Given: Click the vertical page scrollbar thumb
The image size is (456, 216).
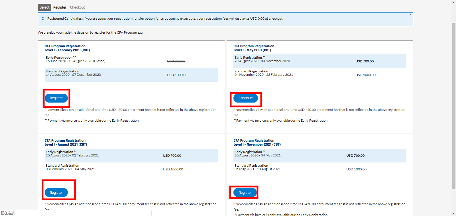Looking at the screenshot, I should [x=453, y=105].
